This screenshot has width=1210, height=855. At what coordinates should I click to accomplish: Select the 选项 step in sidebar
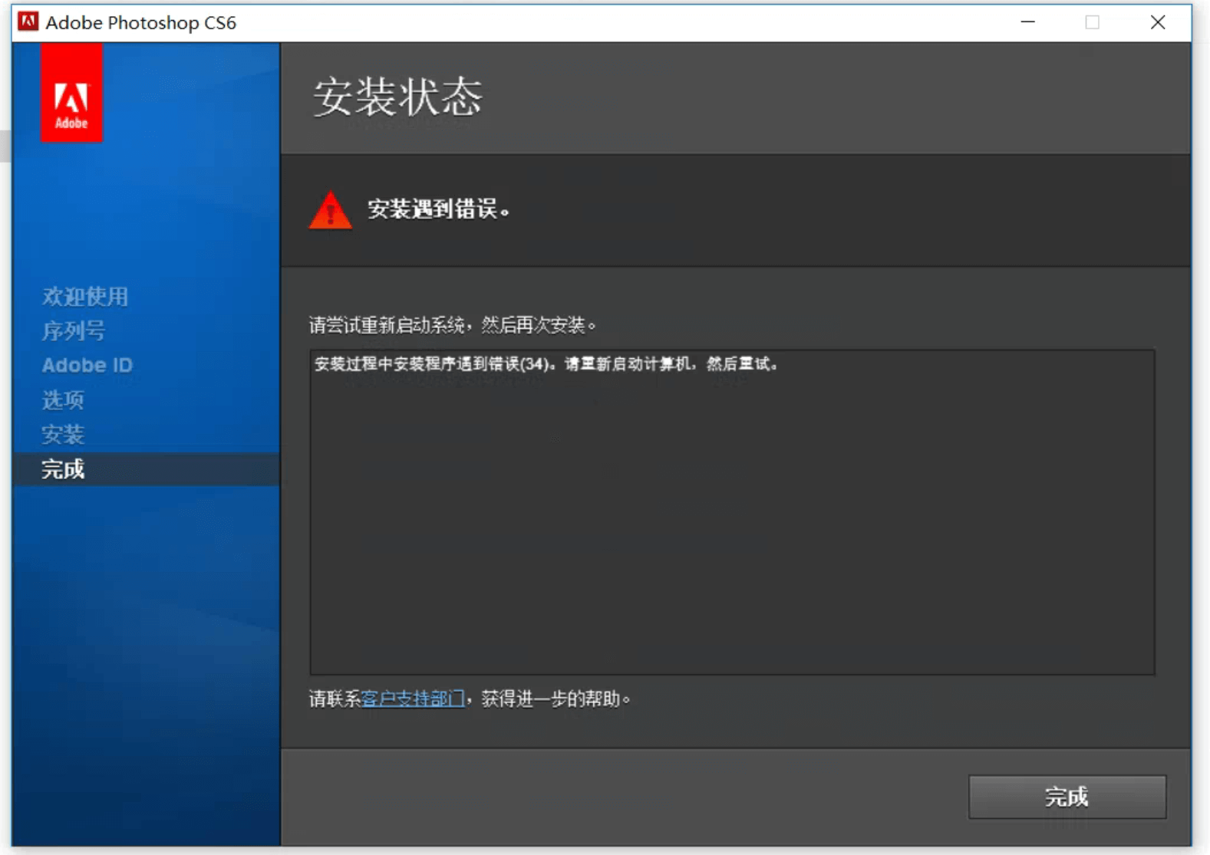[63, 400]
